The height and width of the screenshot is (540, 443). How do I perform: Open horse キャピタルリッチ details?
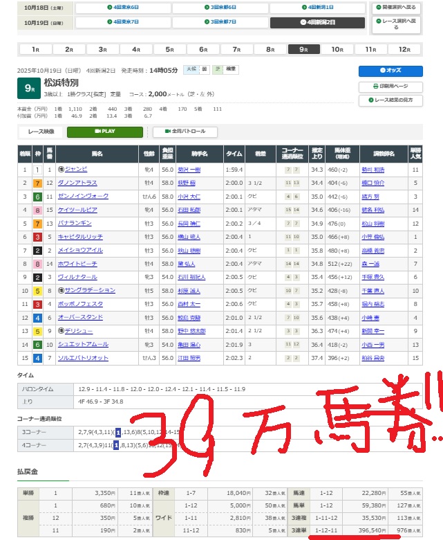pyautogui.click(x=80, y=237)
